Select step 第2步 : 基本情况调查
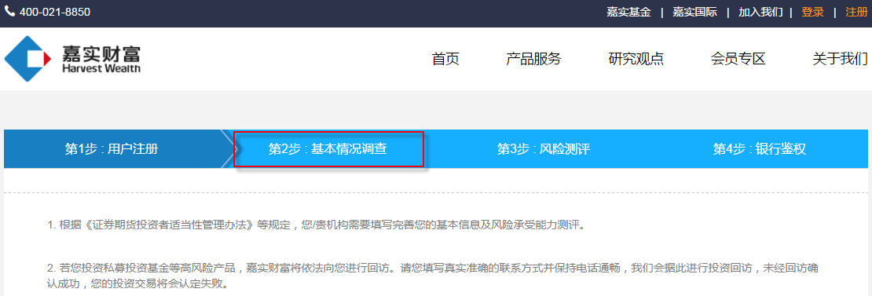This screenshot has width=872, height=296. coord(328,149)
